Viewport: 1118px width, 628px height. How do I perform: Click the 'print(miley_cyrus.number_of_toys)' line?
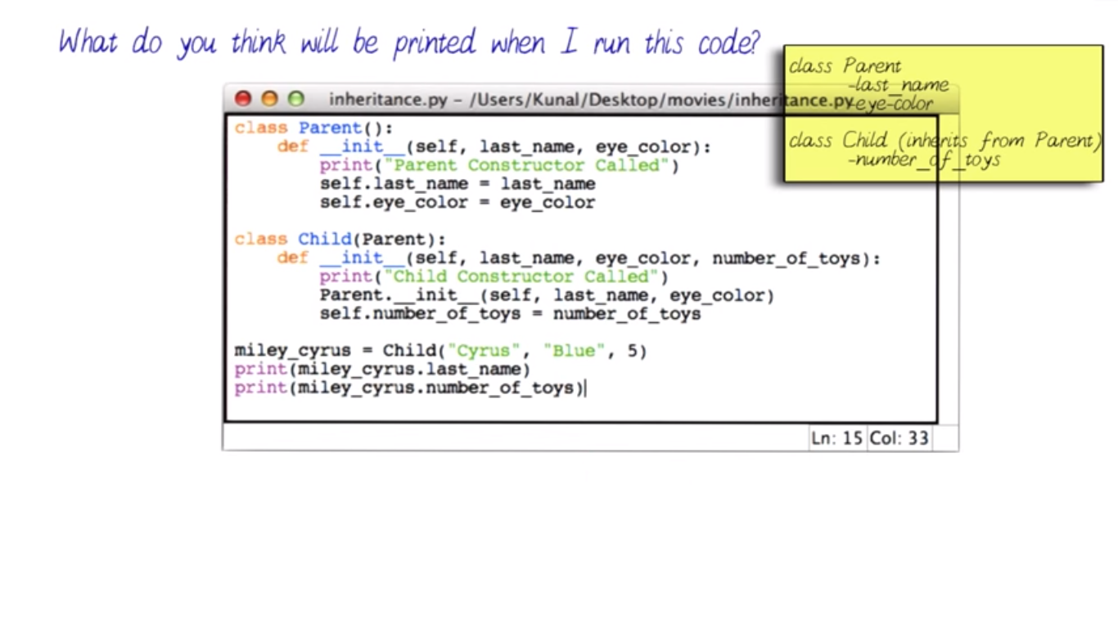(x=409, y=388)
